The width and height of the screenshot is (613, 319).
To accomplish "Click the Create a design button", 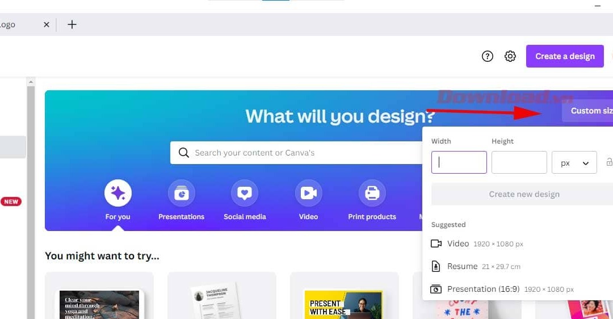I will click(x=565, y=56).
